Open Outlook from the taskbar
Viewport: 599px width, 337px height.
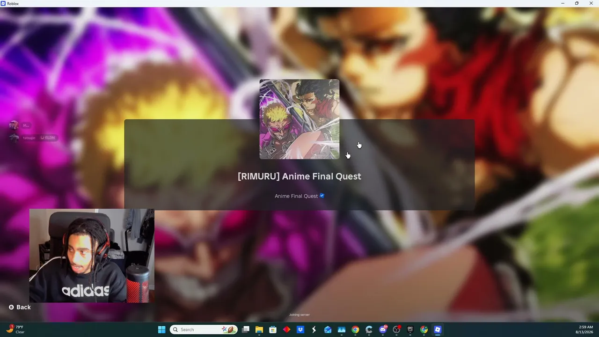(328, 330)
